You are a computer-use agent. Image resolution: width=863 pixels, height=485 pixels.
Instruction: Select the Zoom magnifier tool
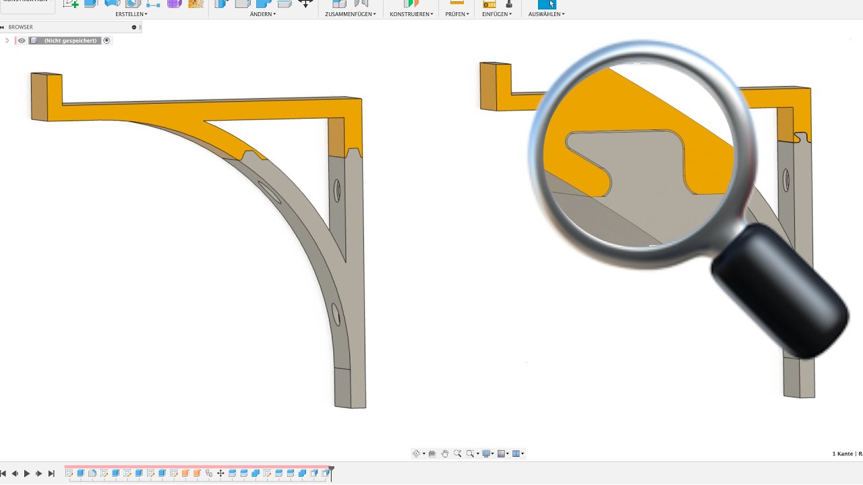[x=458, y=453]
